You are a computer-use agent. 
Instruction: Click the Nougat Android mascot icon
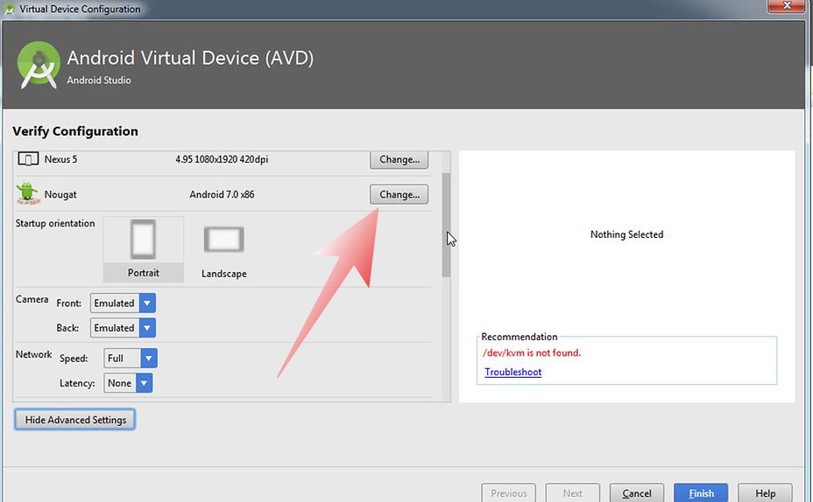click(27, 193)
